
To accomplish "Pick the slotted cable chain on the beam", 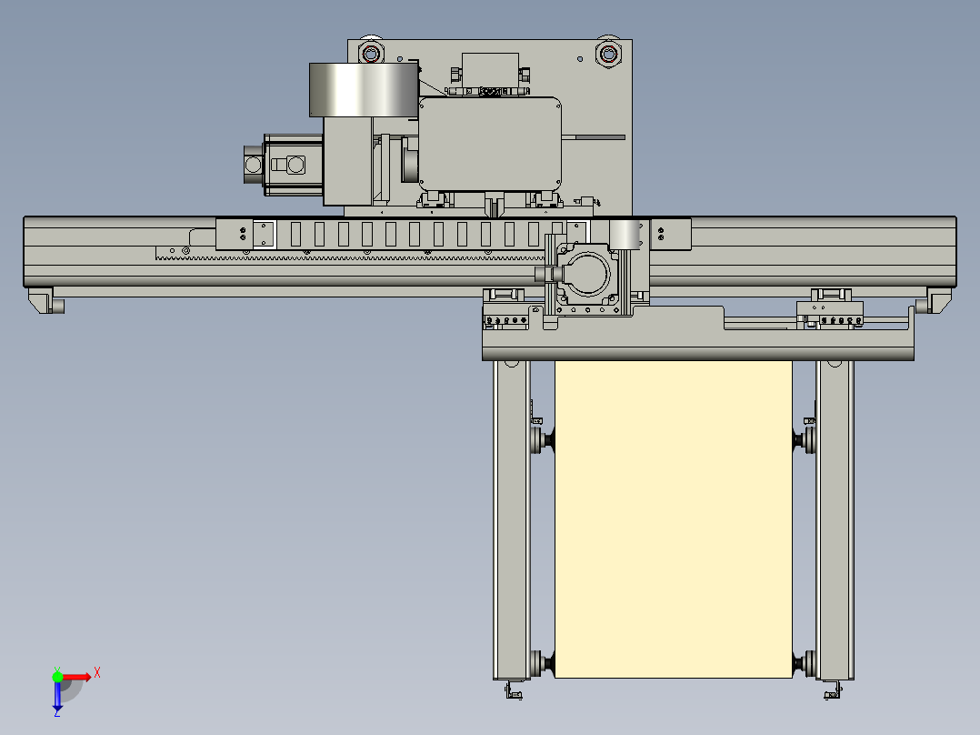I will [421, 235].
